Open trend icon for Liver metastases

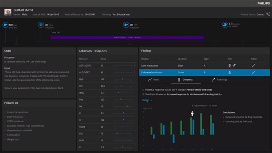point(253,66)
